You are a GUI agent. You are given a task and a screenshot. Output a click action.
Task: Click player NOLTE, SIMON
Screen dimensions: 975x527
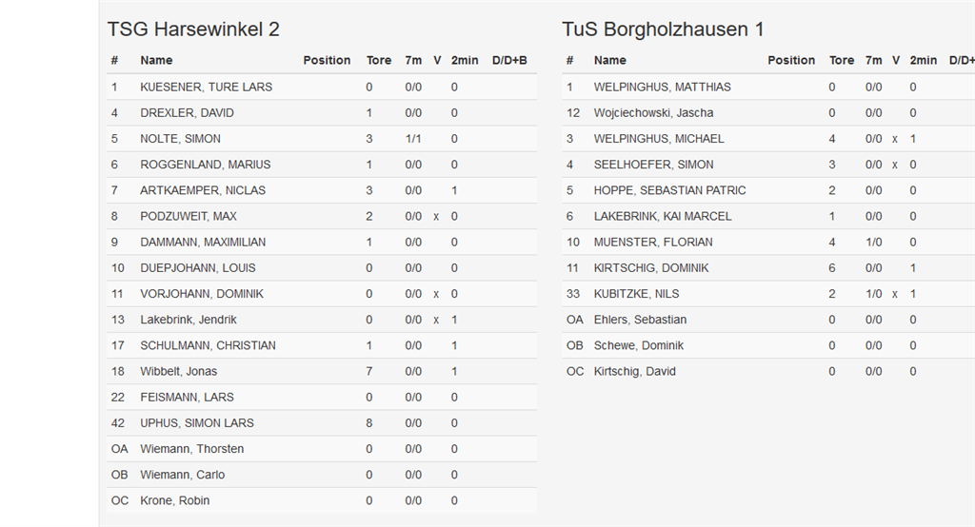(180, 139)
